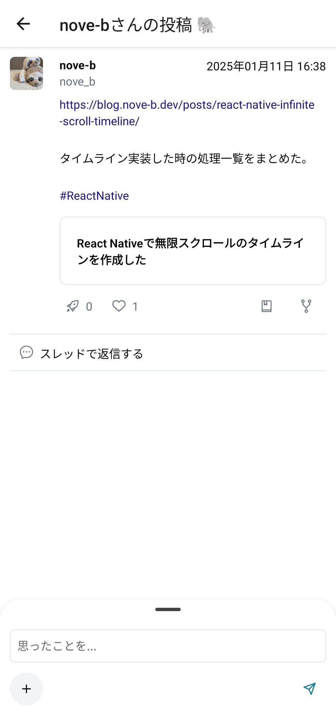Screen dimensions: 336x720
Task: Click the nove_b handle text
Action: pyautogui.click(x=78, y=81)
